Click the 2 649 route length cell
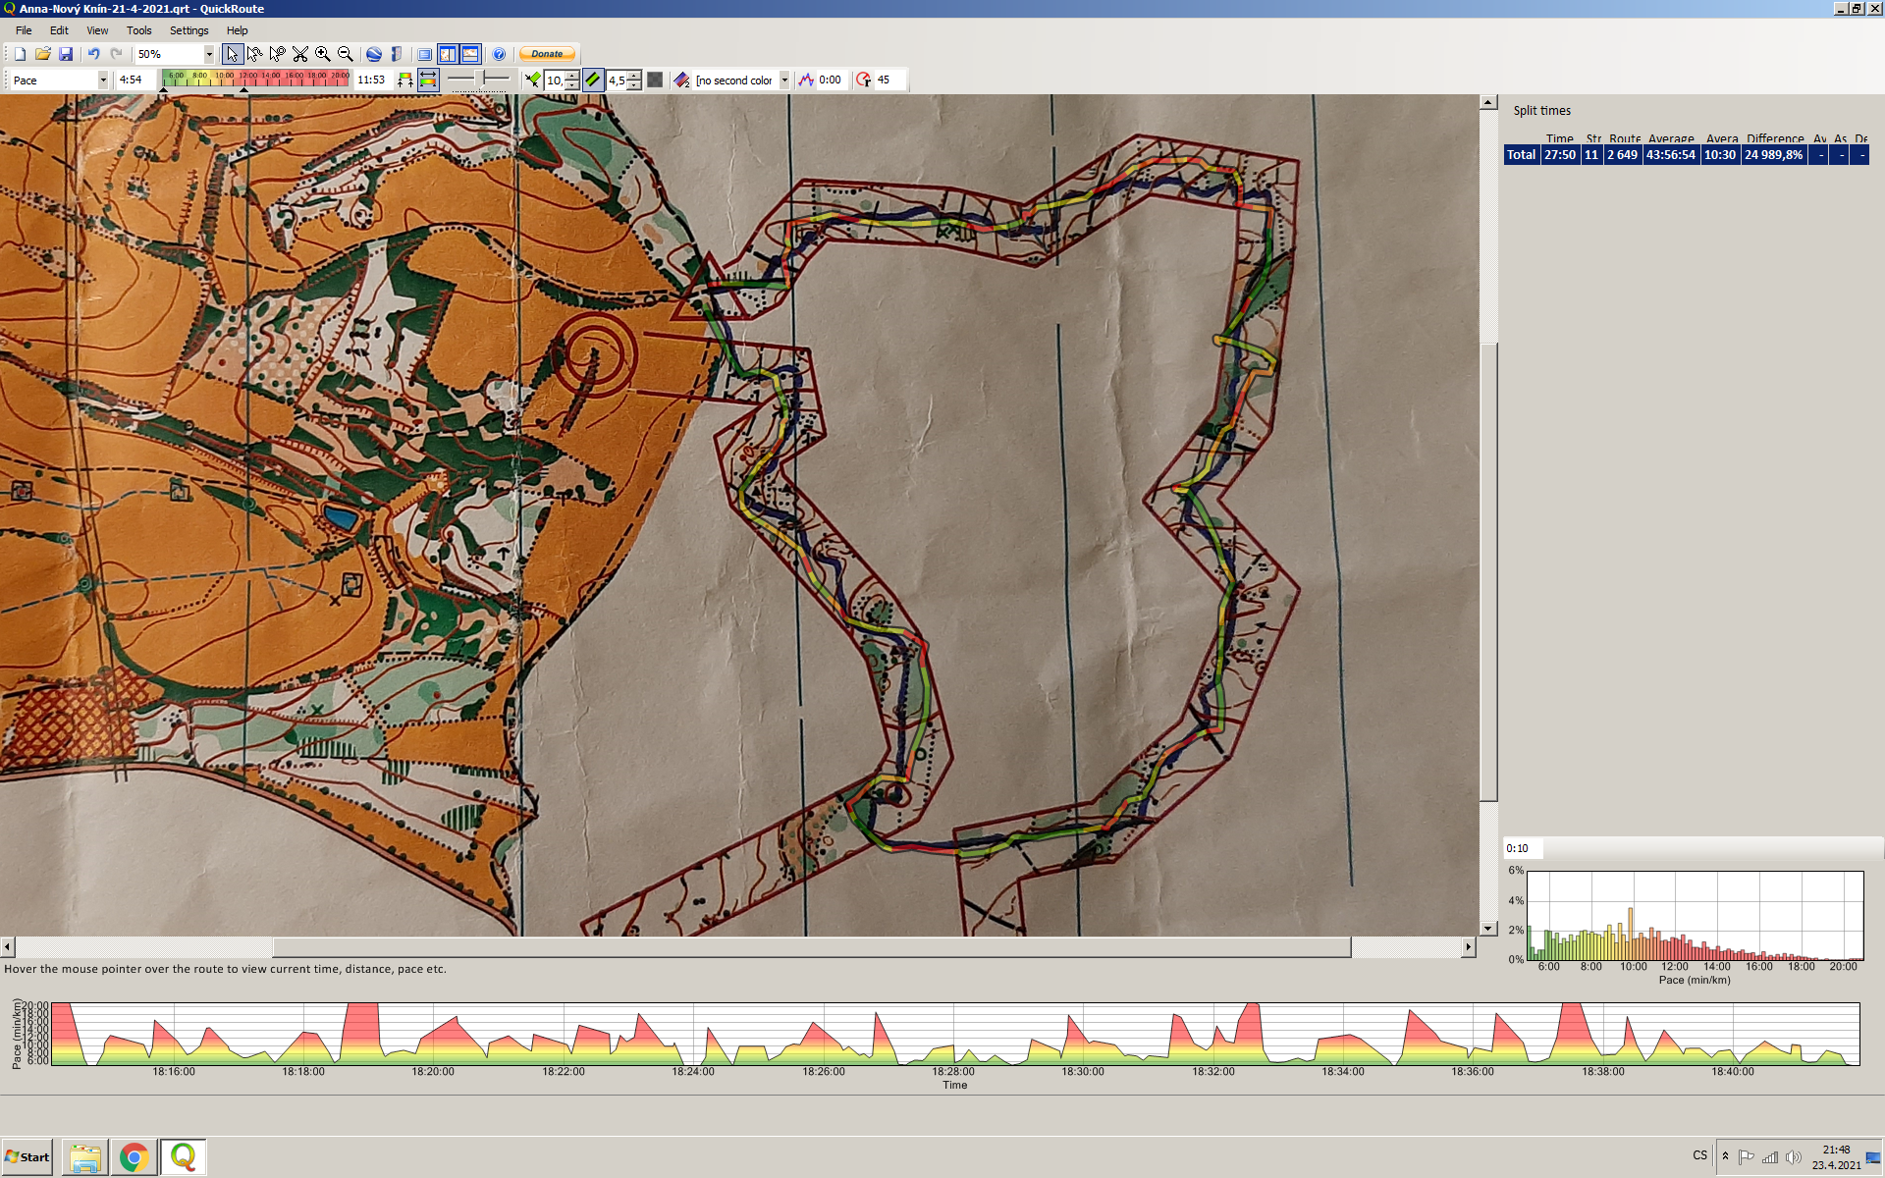 pyautogui.click(x=1622, y=155)
